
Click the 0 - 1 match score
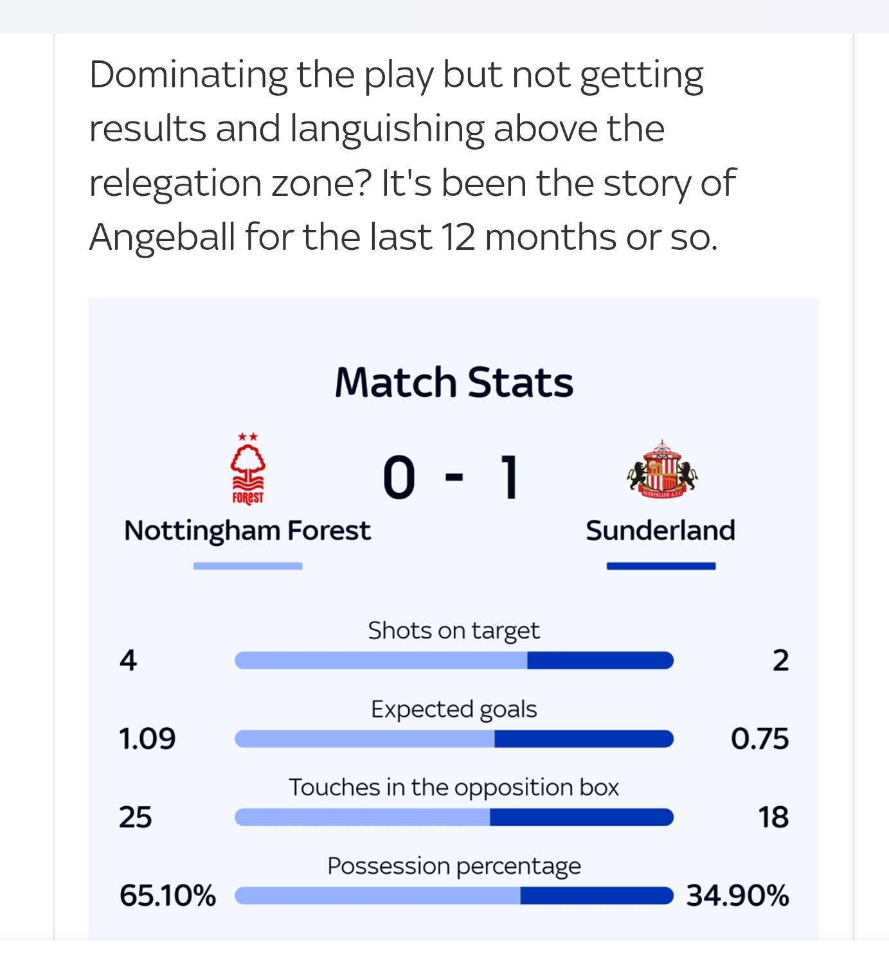(x=450, y=477)
